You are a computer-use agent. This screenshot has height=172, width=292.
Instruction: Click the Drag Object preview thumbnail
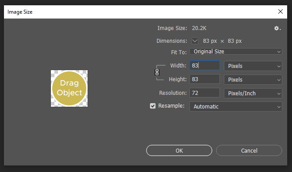coord(69,88)
